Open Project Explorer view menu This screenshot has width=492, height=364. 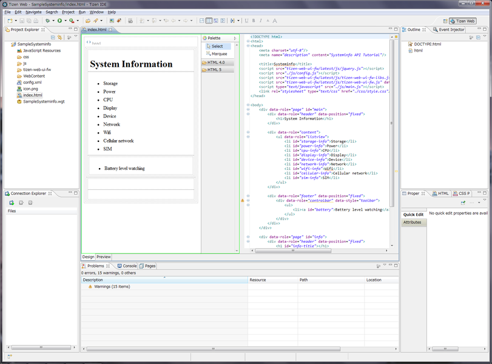(x=76, y=37)
